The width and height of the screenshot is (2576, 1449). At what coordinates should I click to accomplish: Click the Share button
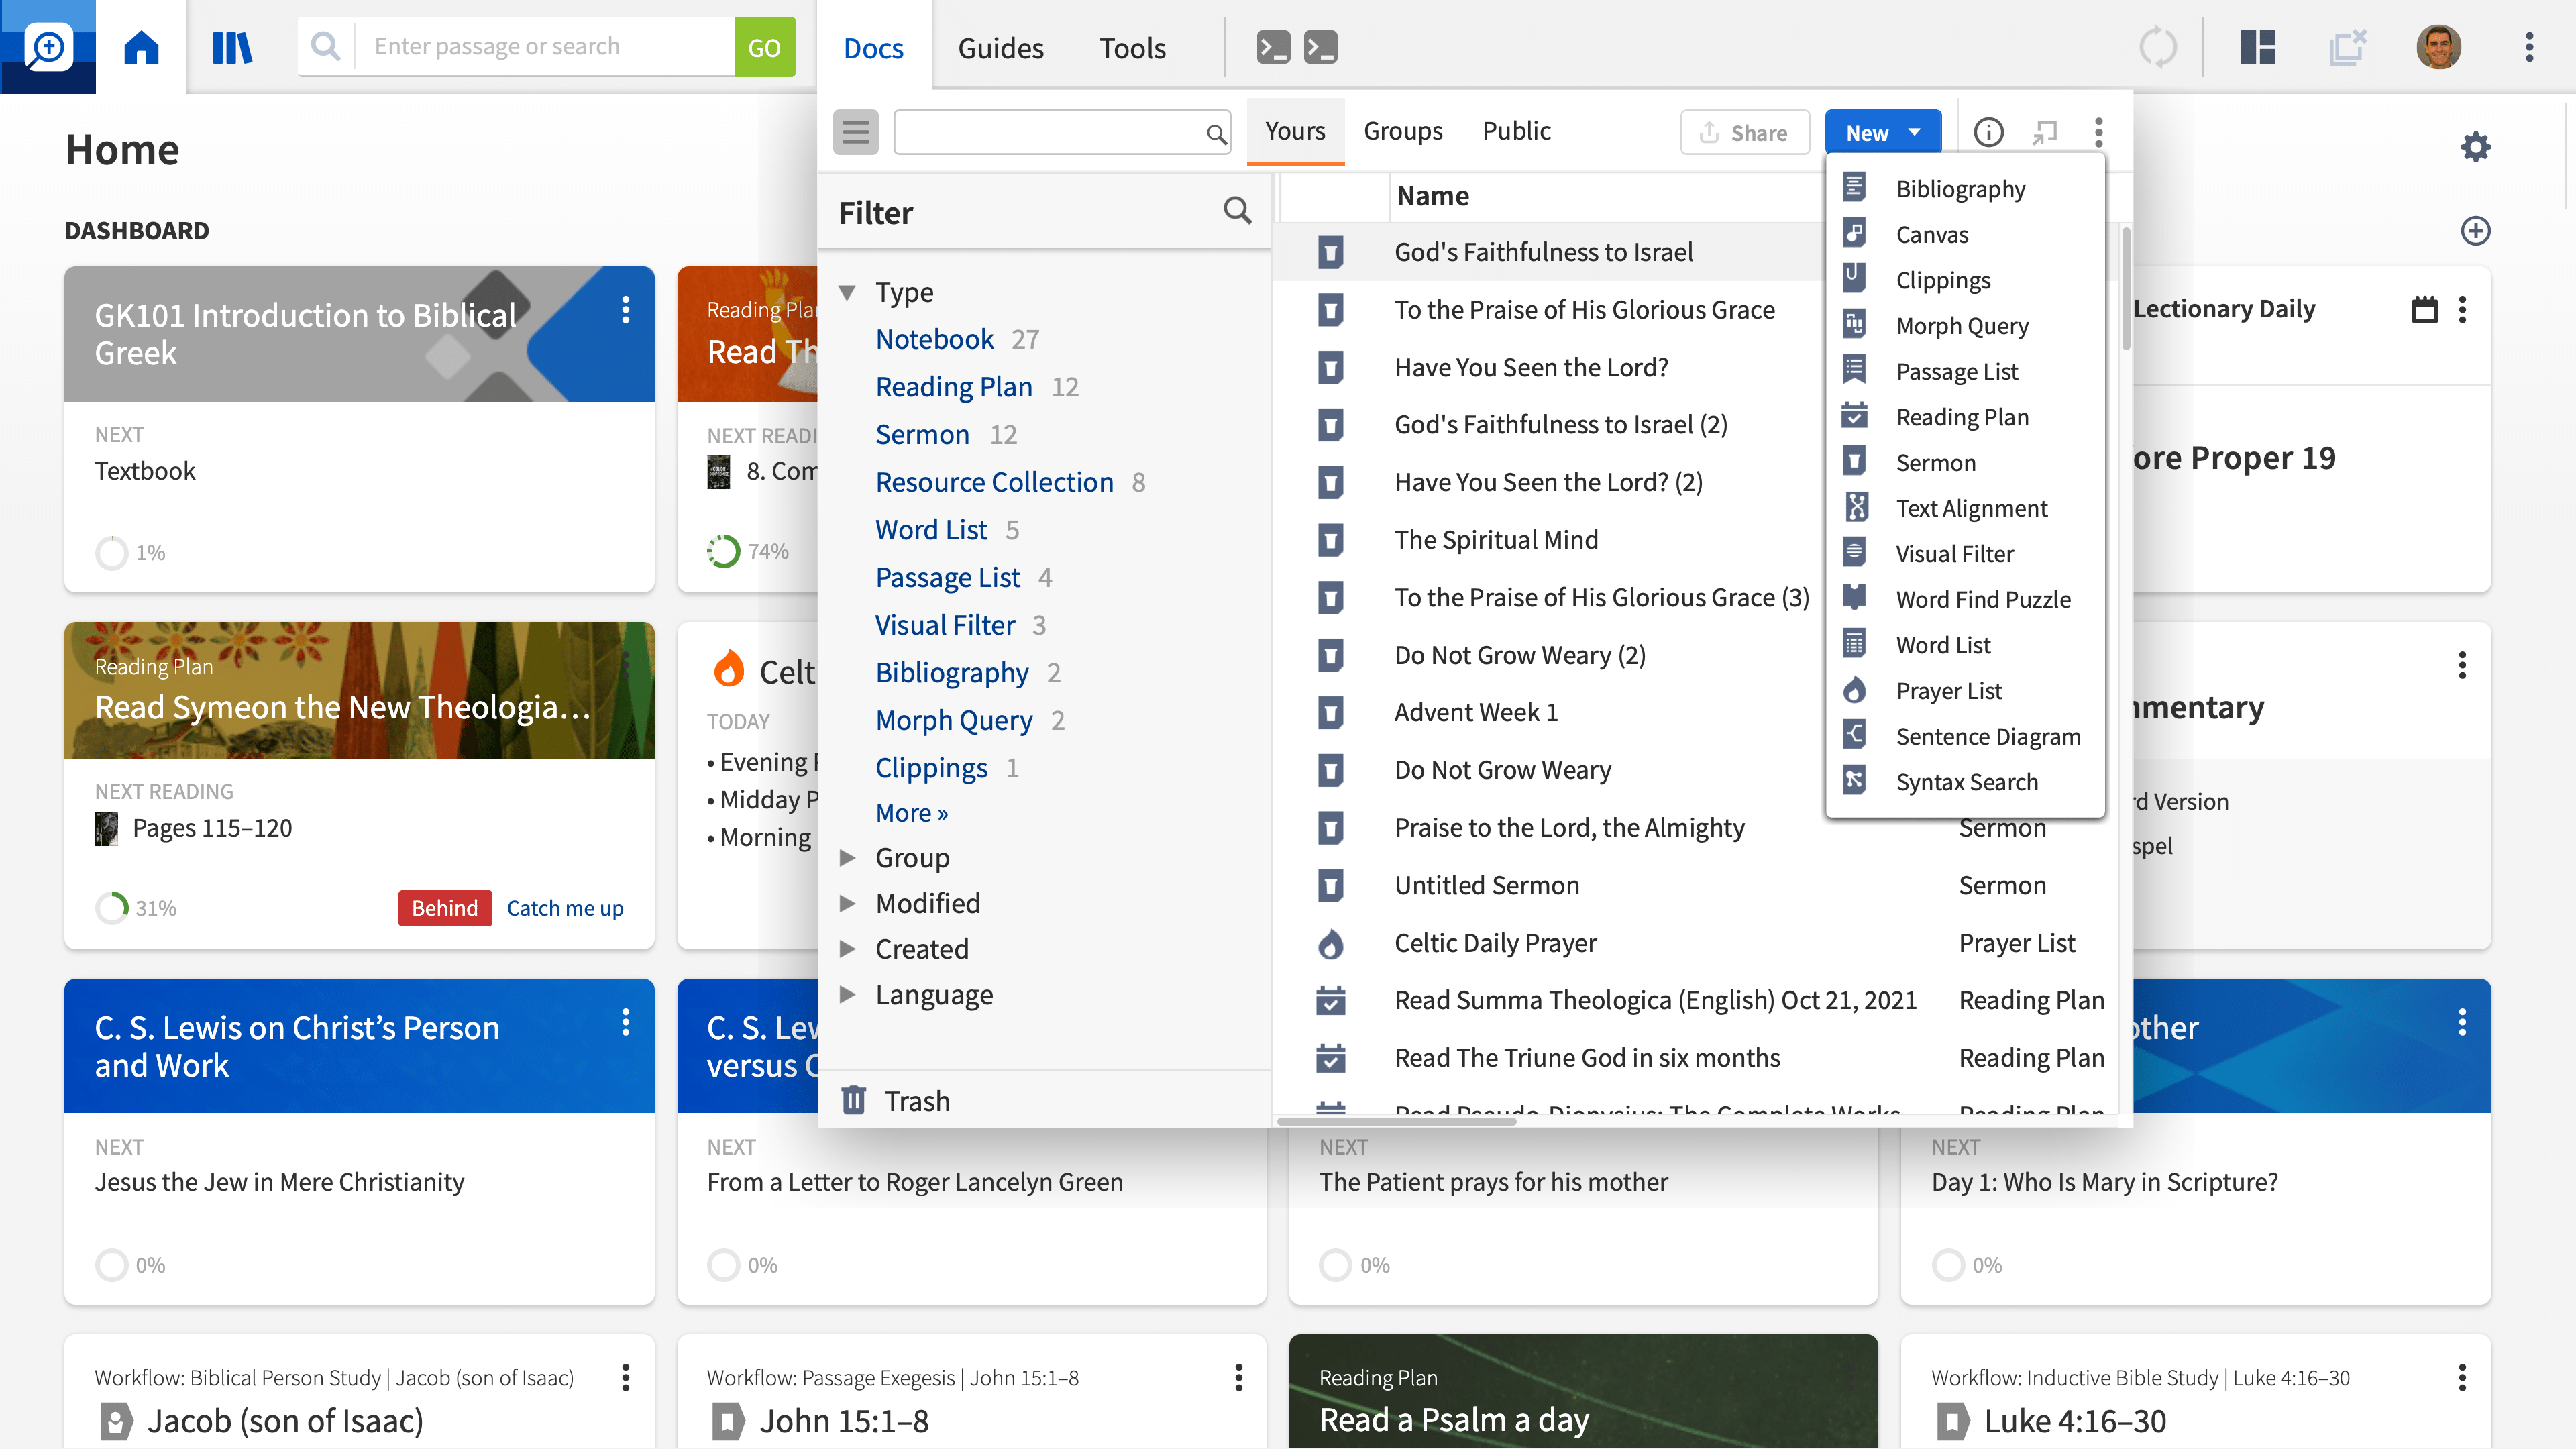(1745, 132)
